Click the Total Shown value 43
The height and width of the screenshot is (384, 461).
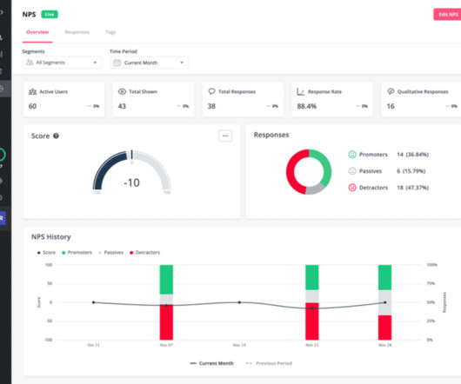[x=122, y=106]
